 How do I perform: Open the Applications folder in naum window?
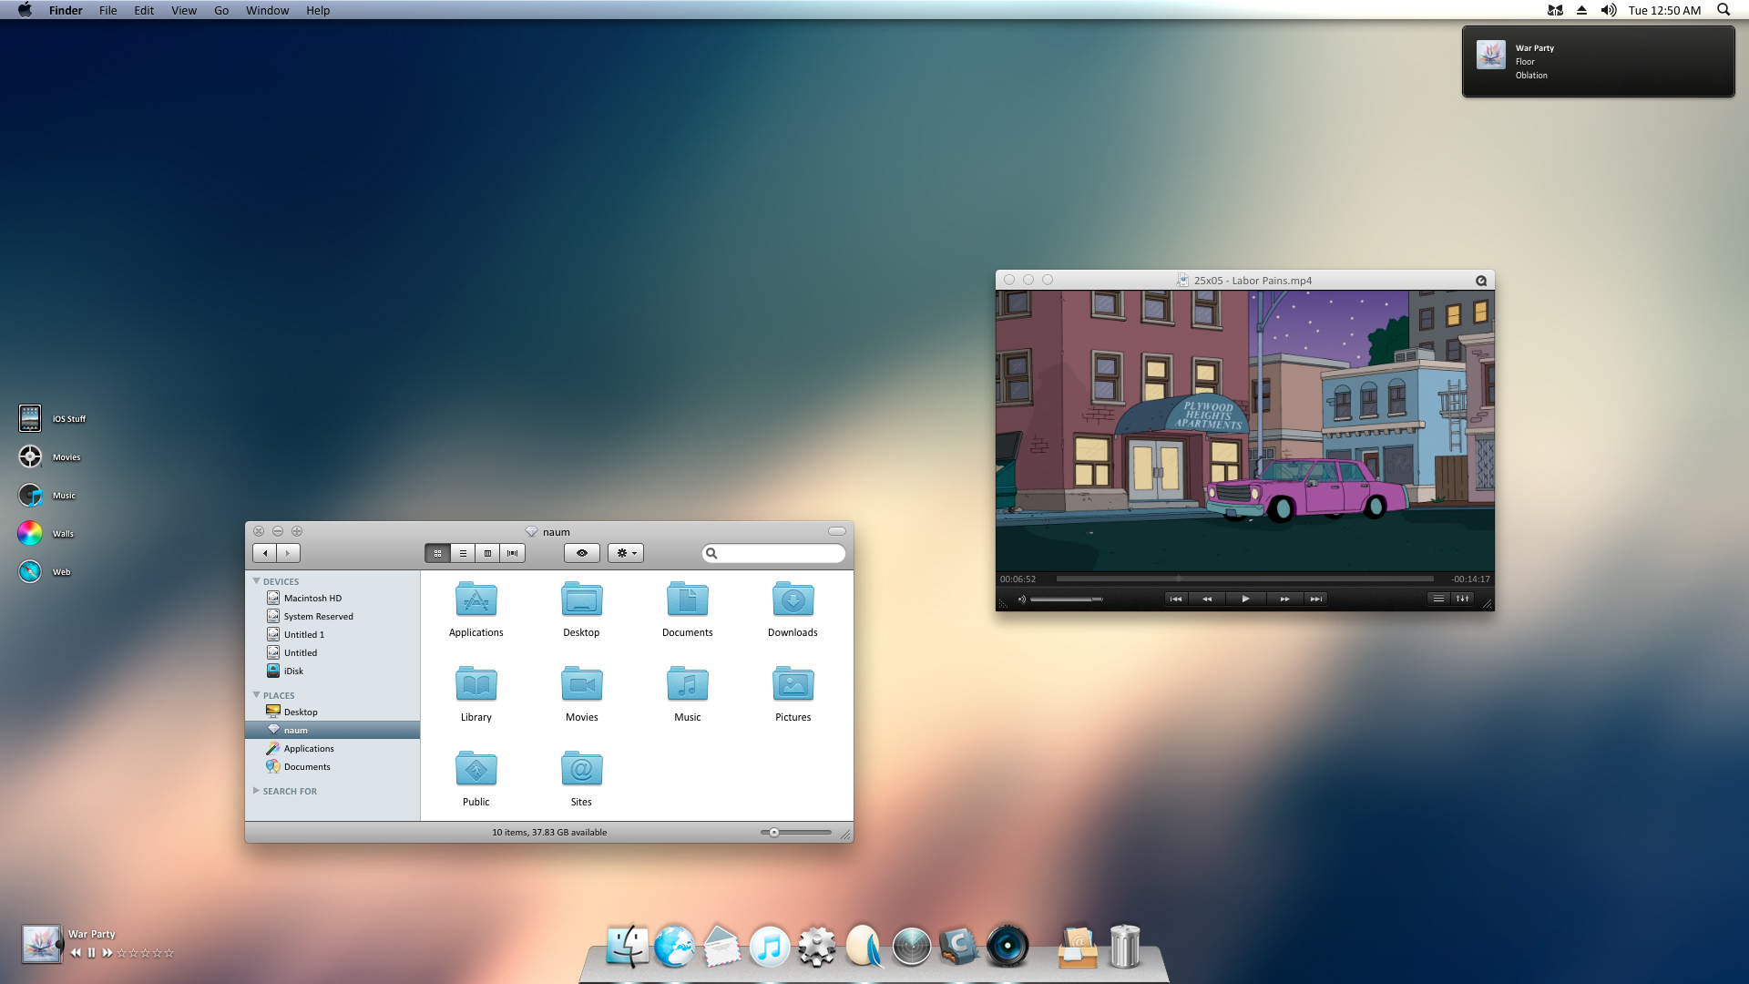click(x=476, y=600)
